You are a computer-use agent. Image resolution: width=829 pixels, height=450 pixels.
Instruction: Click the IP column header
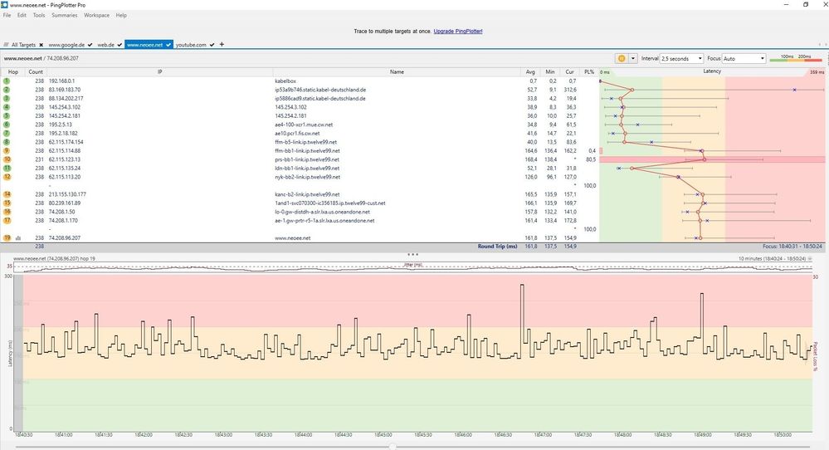click(x=159, y=72)
